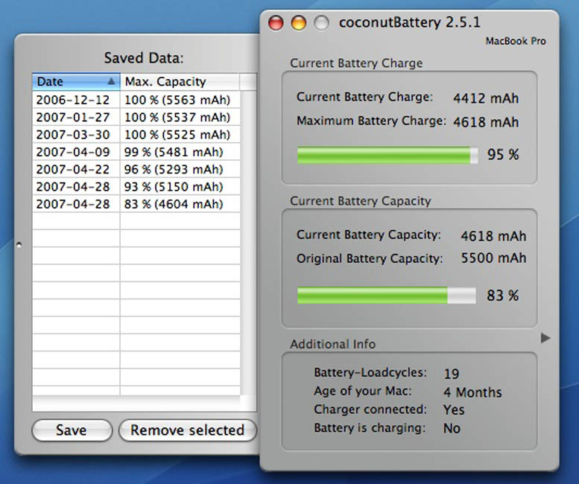
Task: Click the Max. Capacity column header
Action: 180,81
